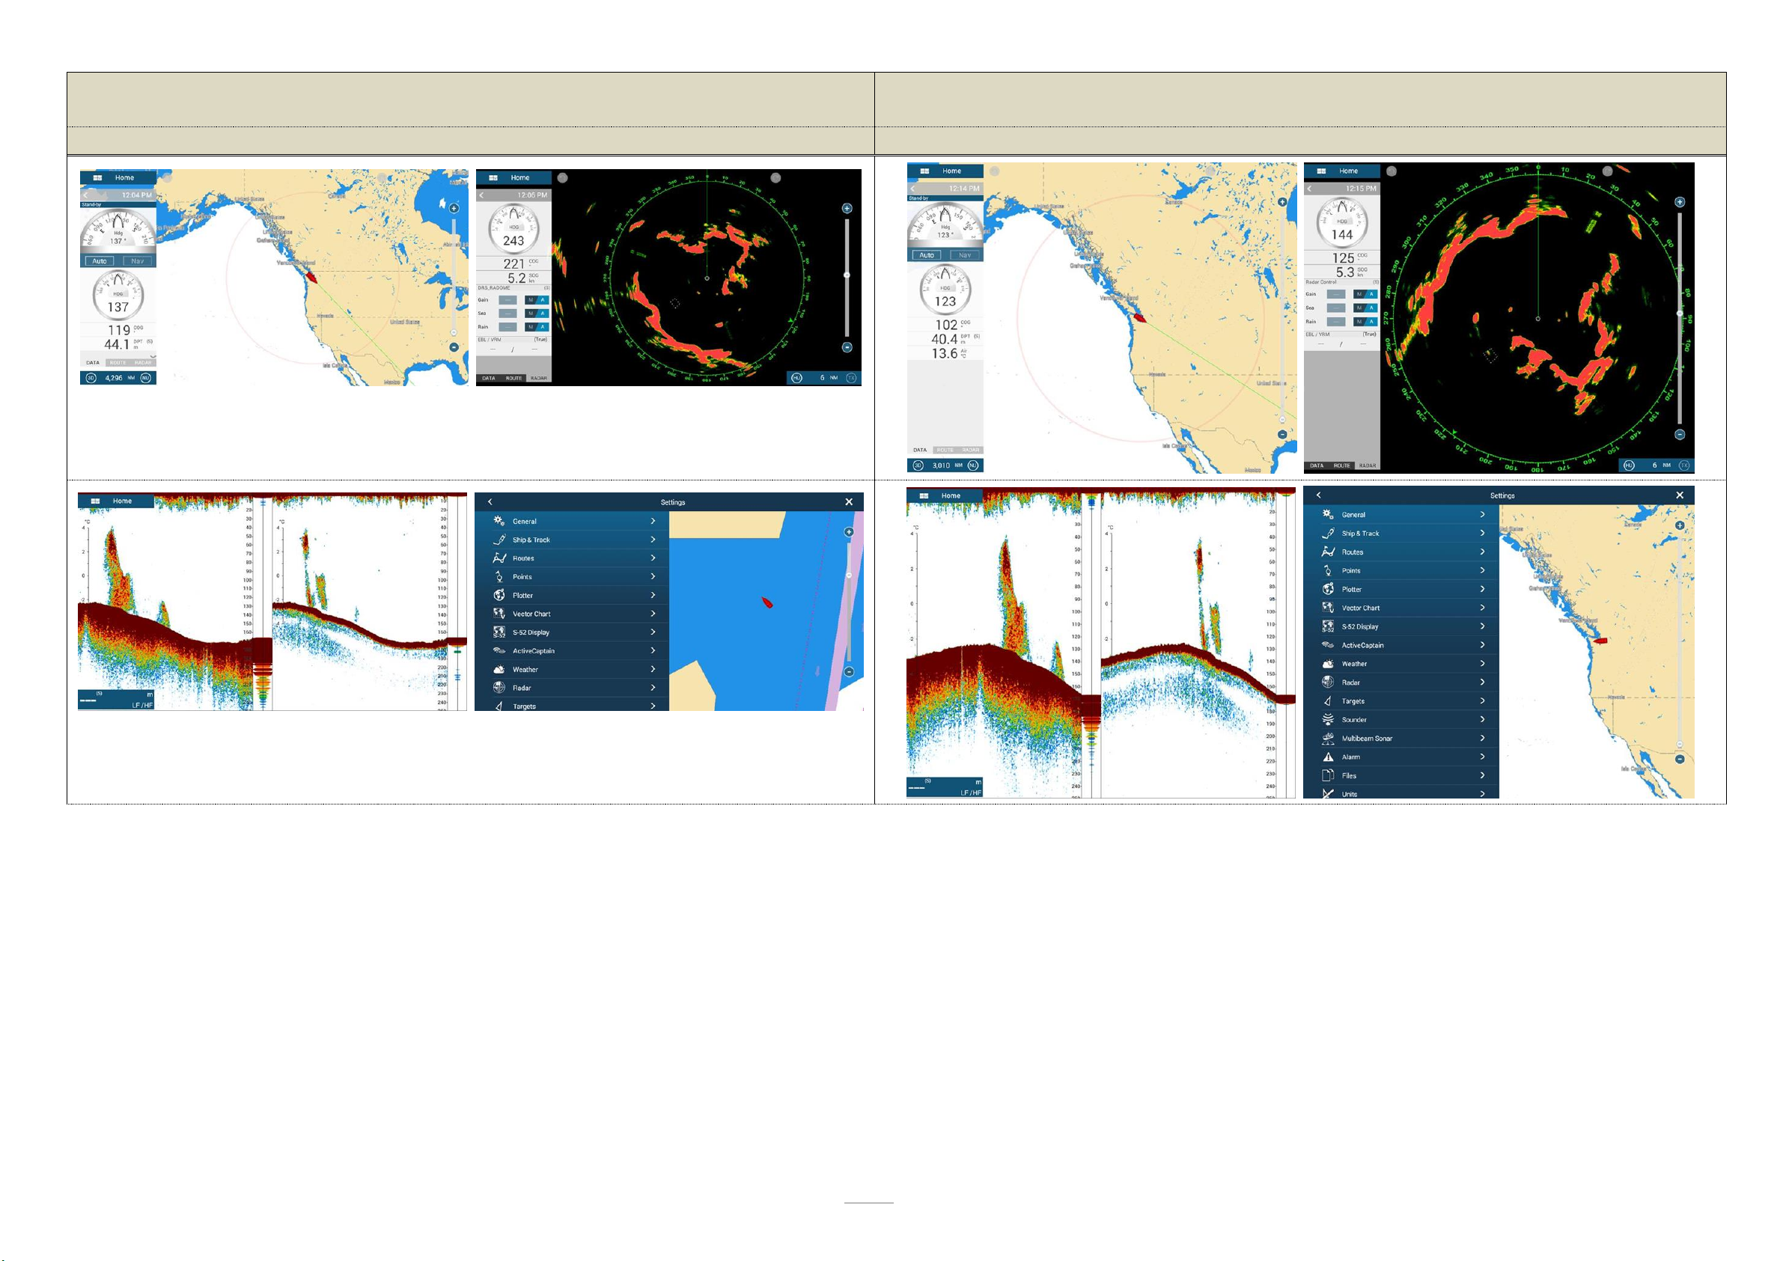Viewport: 1783px width, 1261px height.
Task: Toggle Gain M/A switch in Radar Control panel
Action: [1365, 294]
